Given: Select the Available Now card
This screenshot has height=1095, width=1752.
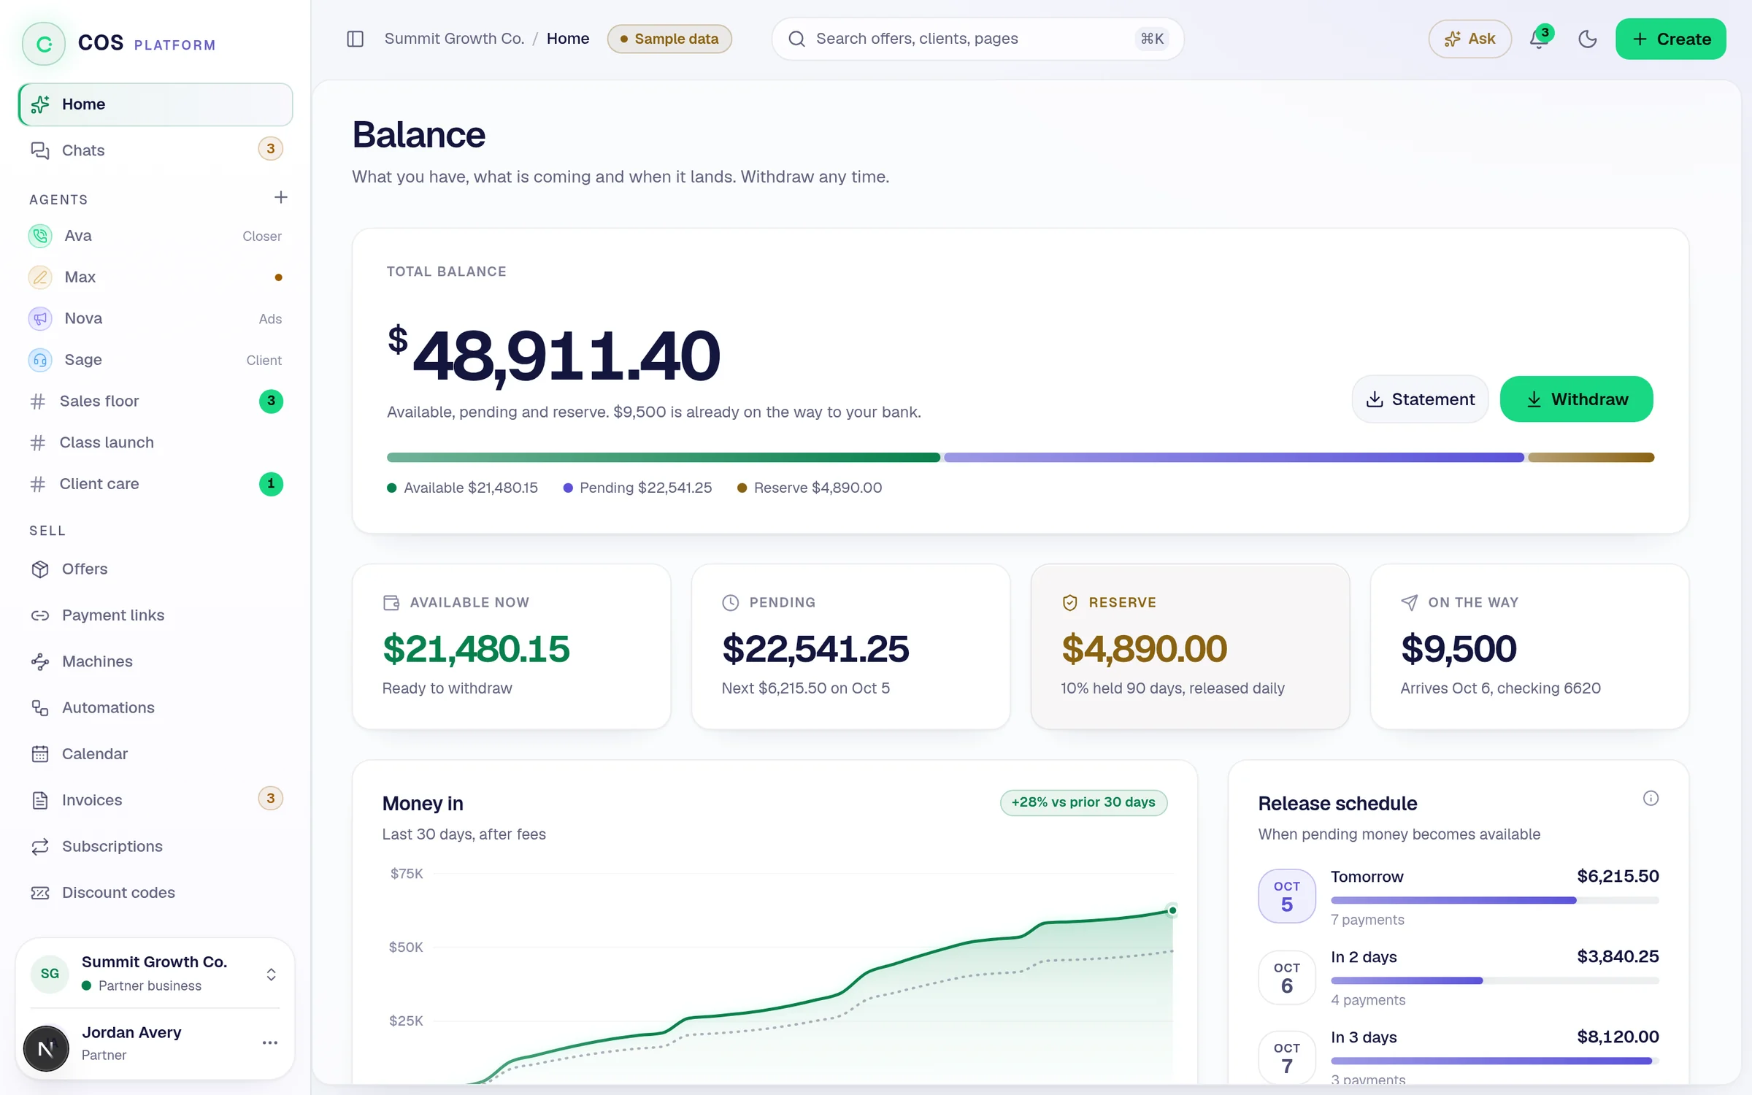Looking at the screenshot, I should pos(511,646).
